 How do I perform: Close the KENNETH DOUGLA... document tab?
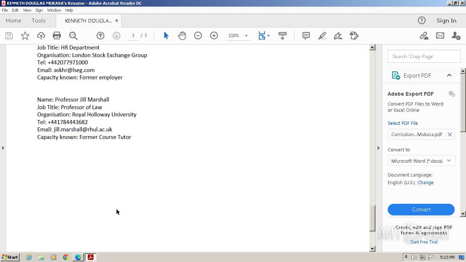tap(116, 20)
